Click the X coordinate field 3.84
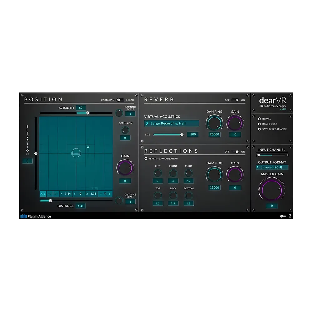Viewport: 312px width, 312px height. pos(66,194)
